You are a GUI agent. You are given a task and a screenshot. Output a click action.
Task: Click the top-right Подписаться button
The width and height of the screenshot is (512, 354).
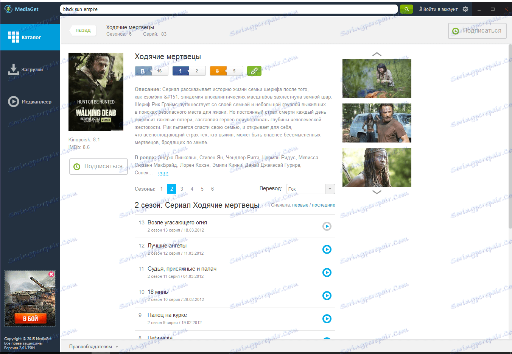[x=477, y=31]
